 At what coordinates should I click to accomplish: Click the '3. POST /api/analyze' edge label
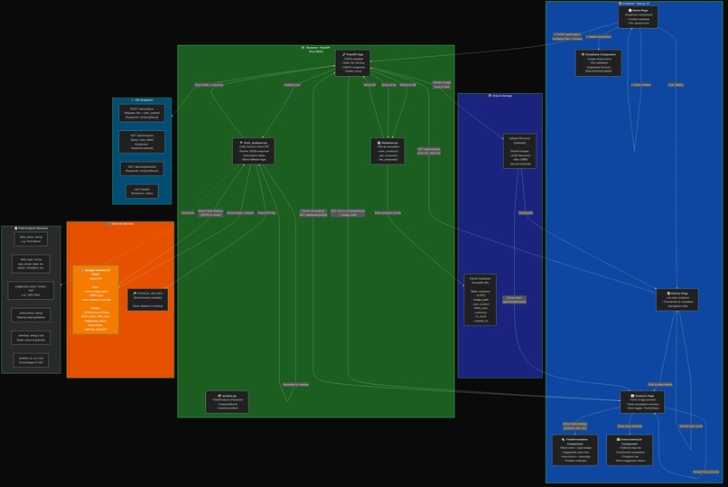point(567,36)
